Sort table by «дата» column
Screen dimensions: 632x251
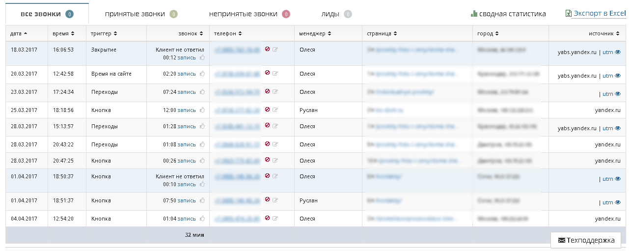tap(19, 33)
